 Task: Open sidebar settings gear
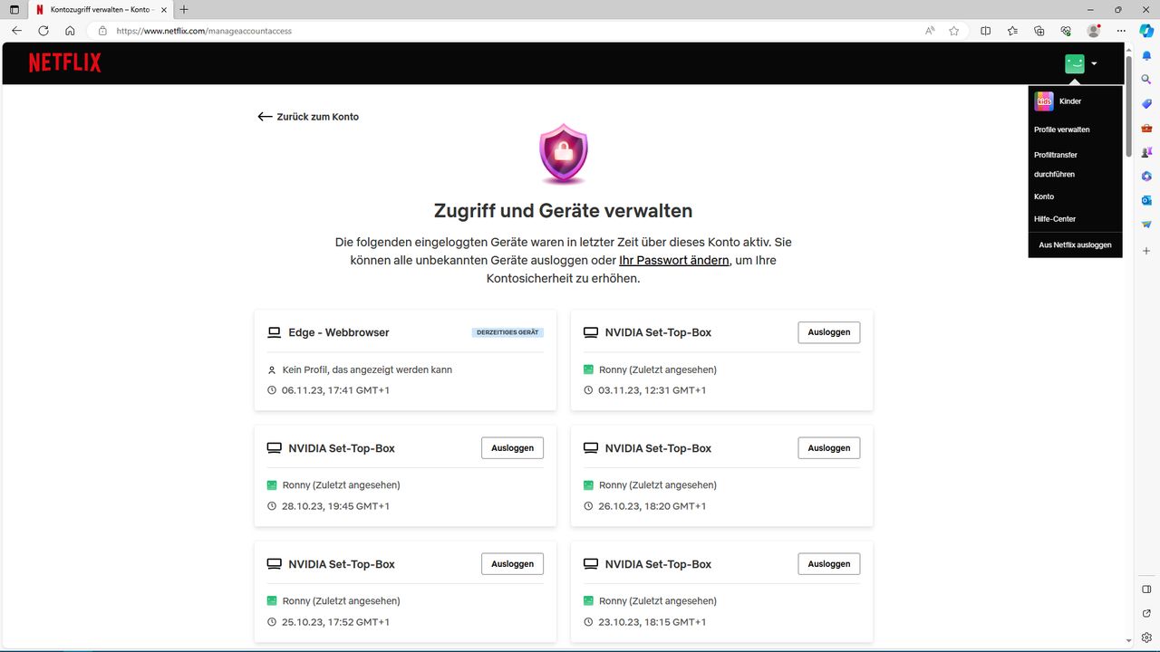point(1146,638)
